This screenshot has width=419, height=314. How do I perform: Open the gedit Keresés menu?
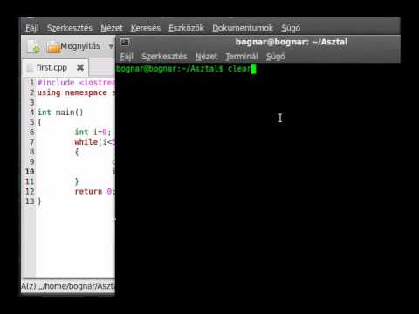click(146, 28)
